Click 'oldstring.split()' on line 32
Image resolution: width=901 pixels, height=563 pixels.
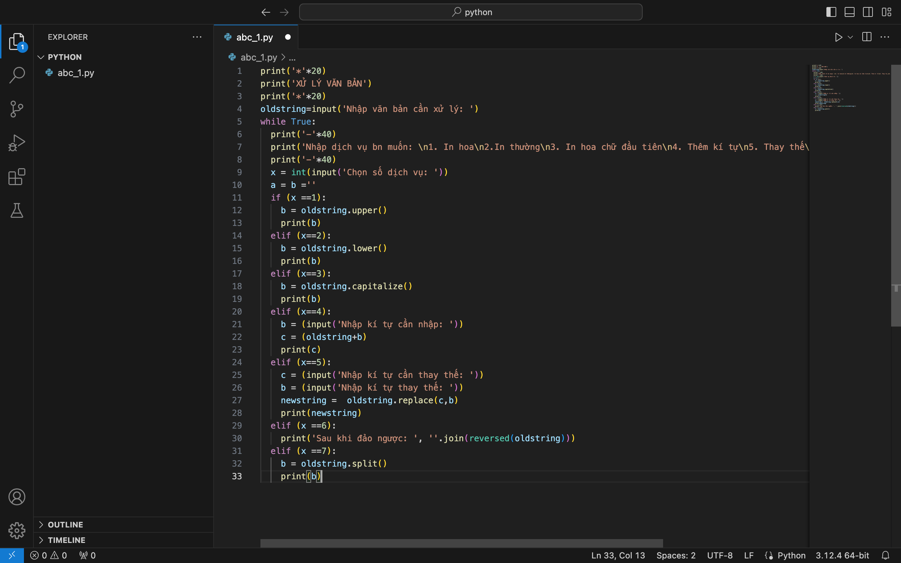click(344, 463)
